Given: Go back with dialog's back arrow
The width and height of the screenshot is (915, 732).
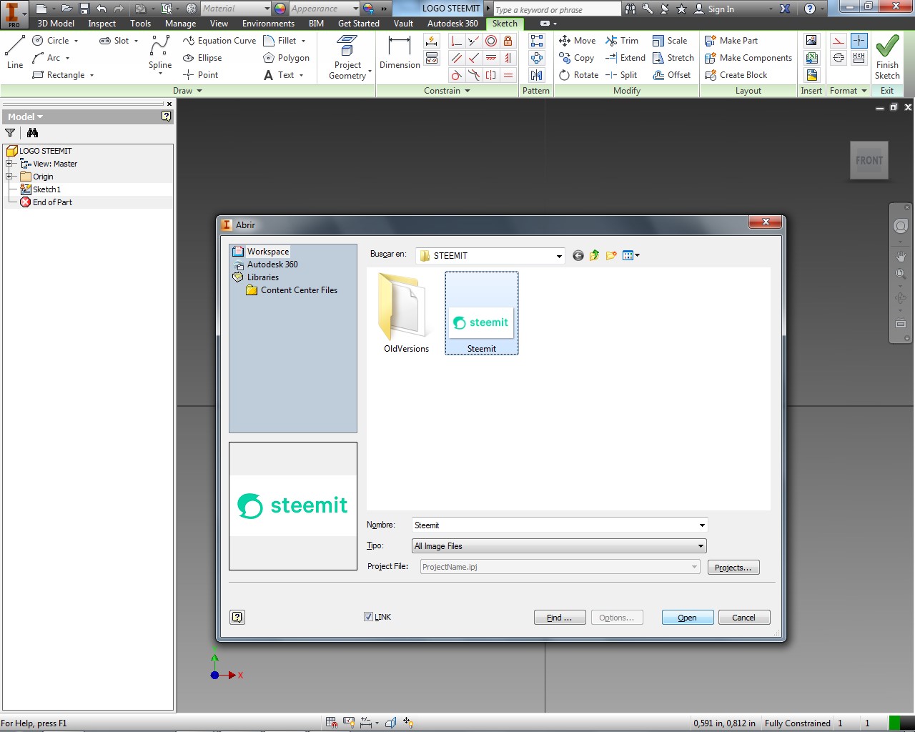Looking at the screenshot, I should [578, 255].
